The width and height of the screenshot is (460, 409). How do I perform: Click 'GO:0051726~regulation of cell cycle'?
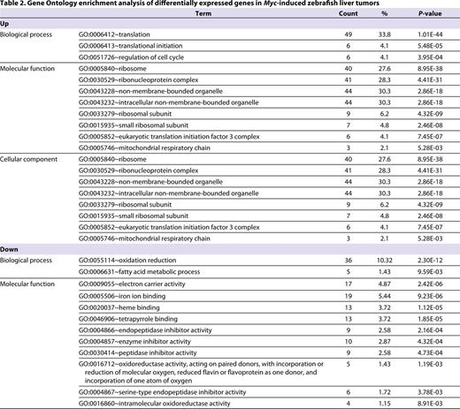coord(131,57)
